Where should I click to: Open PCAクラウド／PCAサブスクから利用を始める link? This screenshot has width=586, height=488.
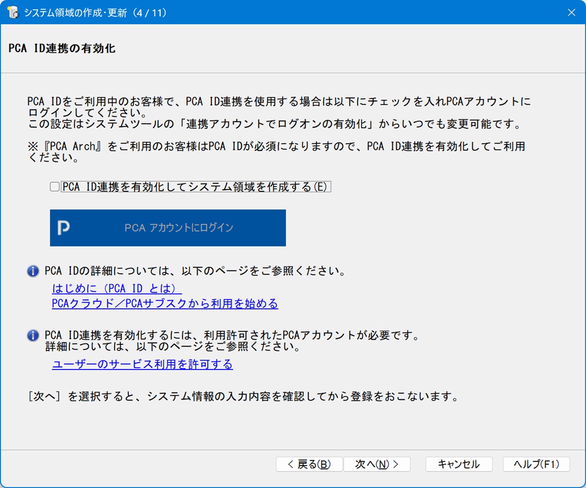coord(165,303)
